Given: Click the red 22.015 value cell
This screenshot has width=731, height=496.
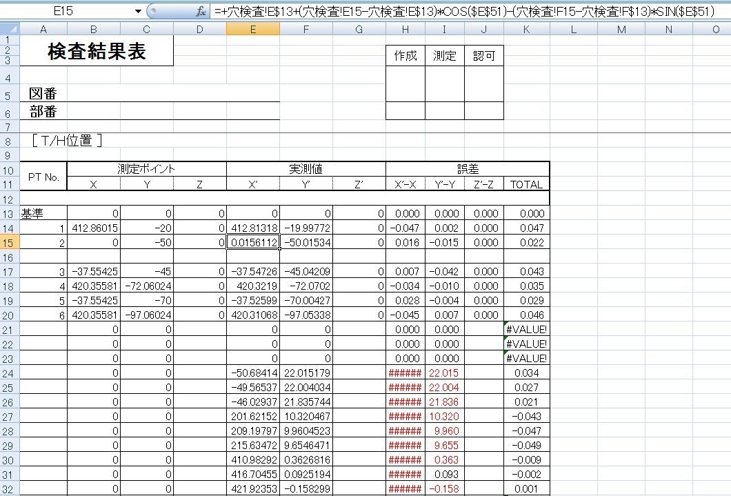Looking at the screenshot, I should (444, 373).
